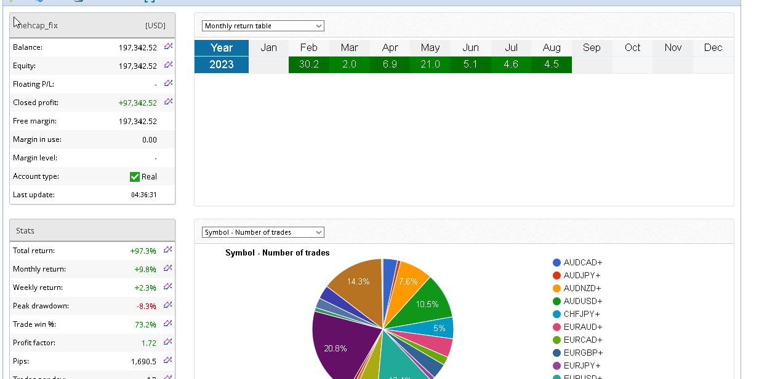The height and width of the screenshot is (379, 759).
Task: Click the Peak drawdown chart icon
Action: [x=168, y=305]
